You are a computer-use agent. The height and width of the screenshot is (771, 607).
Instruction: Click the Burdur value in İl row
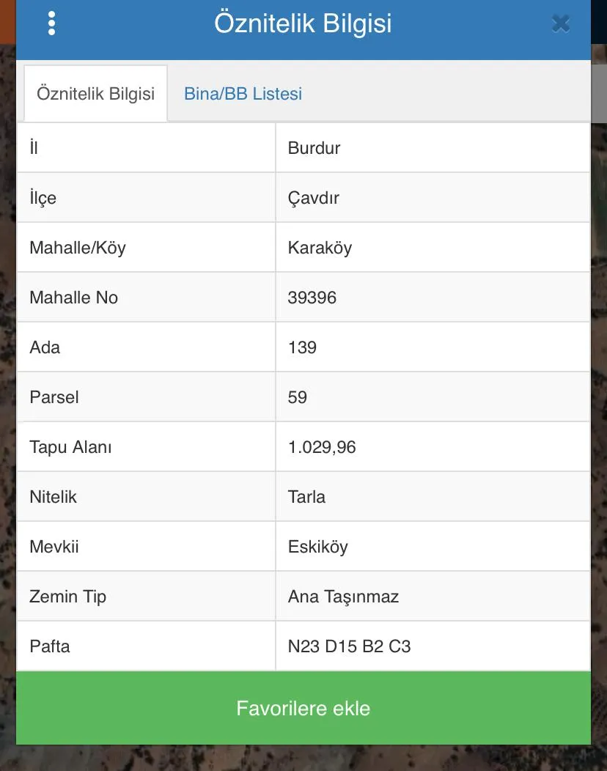pyautogui.click(x=314, y=148)
